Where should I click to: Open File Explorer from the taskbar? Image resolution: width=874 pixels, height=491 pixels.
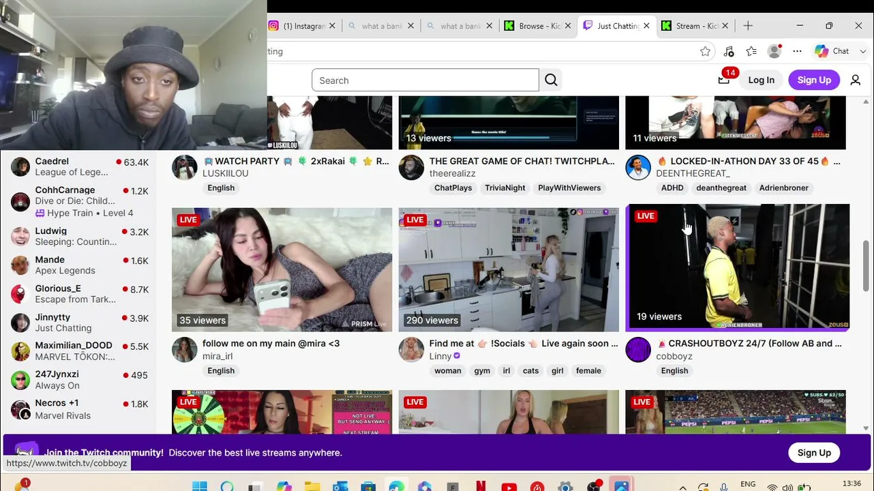[x=312, y=486]
